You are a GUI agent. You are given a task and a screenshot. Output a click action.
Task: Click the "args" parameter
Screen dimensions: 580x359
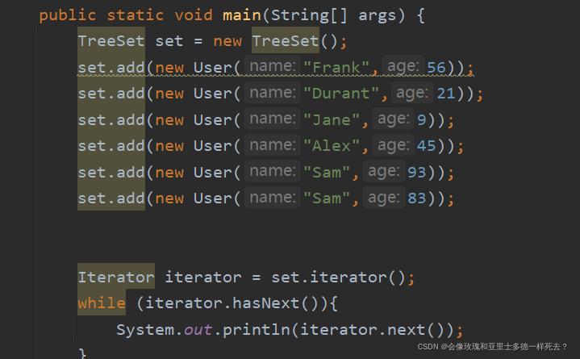(377, 17)
